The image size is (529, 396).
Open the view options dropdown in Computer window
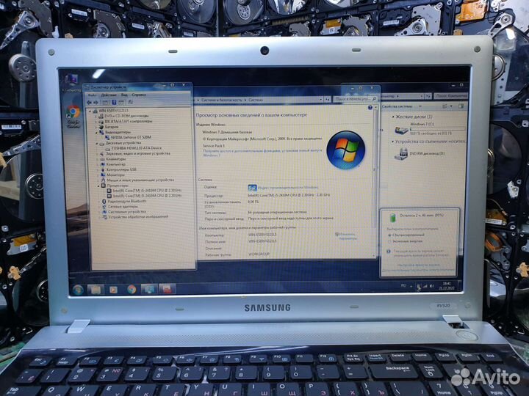coord(451,107)
